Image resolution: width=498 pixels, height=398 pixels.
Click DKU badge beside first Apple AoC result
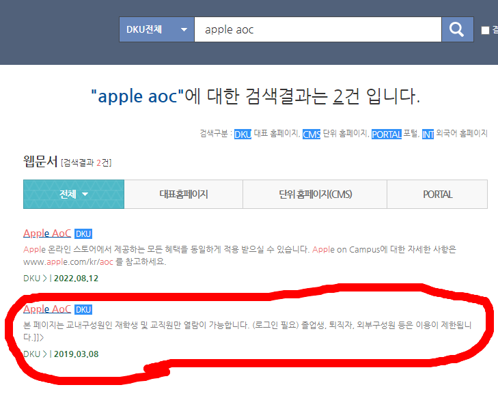(83, 234)
